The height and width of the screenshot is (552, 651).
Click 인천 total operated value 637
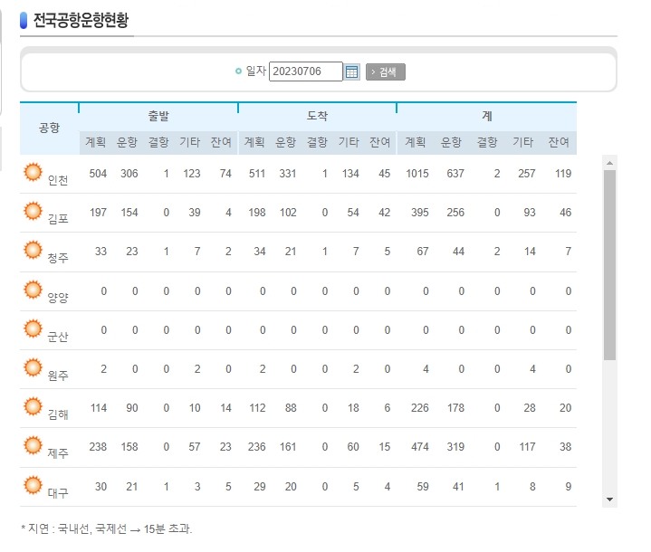pos(455,174)
